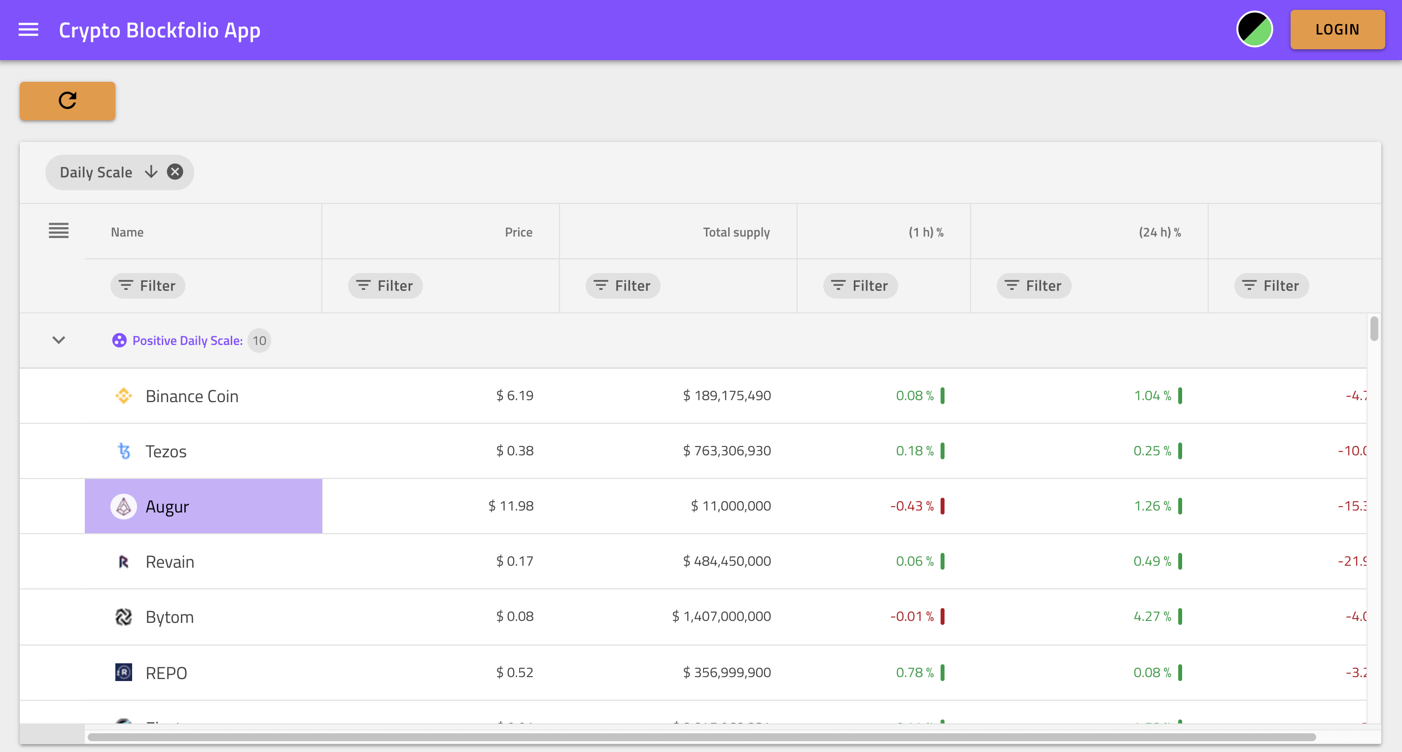Open the Name column filter
The height and width of the screenshot is (752, 1402).
point(147,286)
